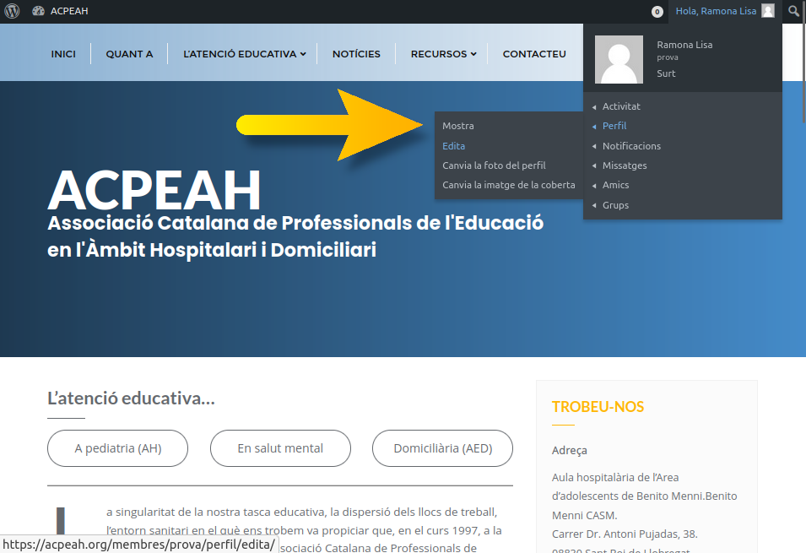
Task: Click the Carrer Dr. Antoni Pujadas, 38 address line
Action: tap(625, 534)
